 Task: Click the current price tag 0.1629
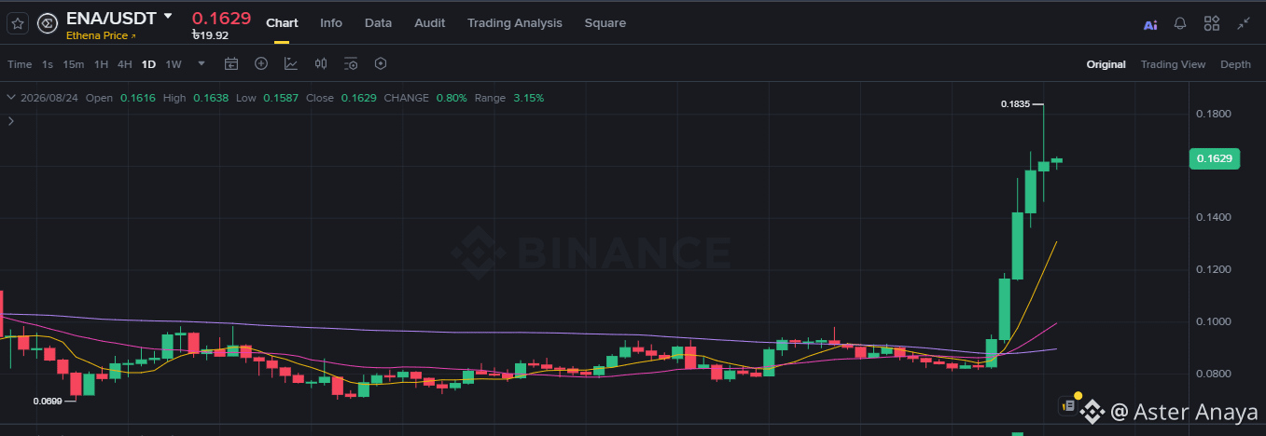[x=1215, y=159]
